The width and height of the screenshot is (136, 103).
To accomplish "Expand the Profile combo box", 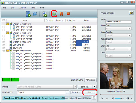I will 75,87.
